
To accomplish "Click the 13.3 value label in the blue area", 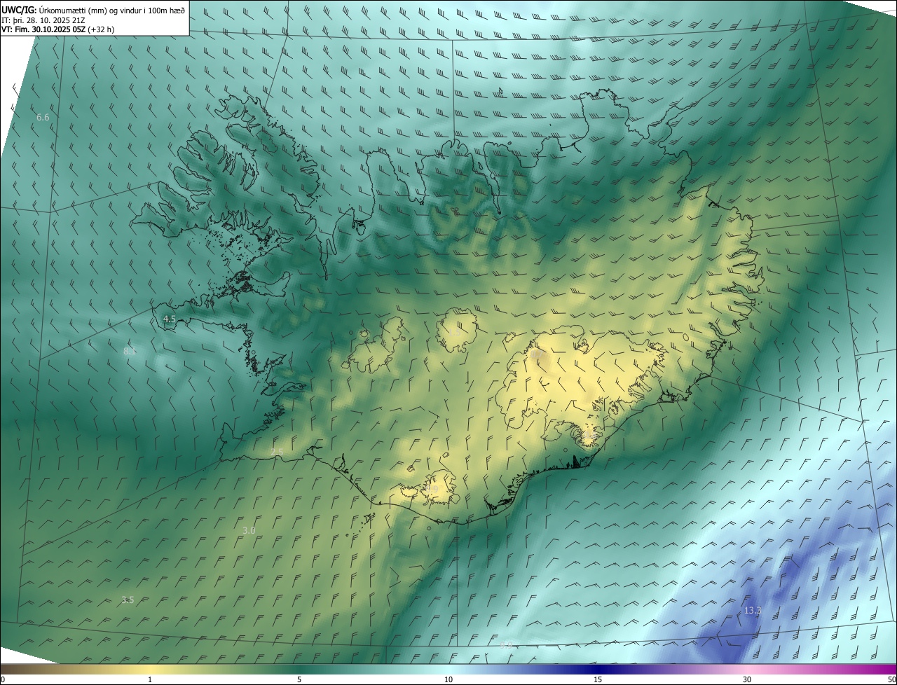I will pos(753,611).
